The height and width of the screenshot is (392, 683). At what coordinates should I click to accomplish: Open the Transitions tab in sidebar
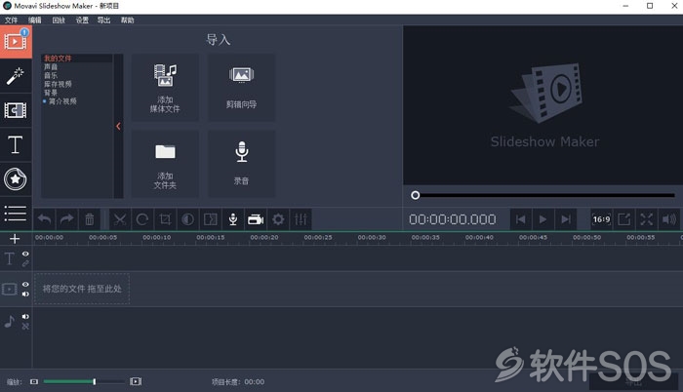tap(16, 110)
